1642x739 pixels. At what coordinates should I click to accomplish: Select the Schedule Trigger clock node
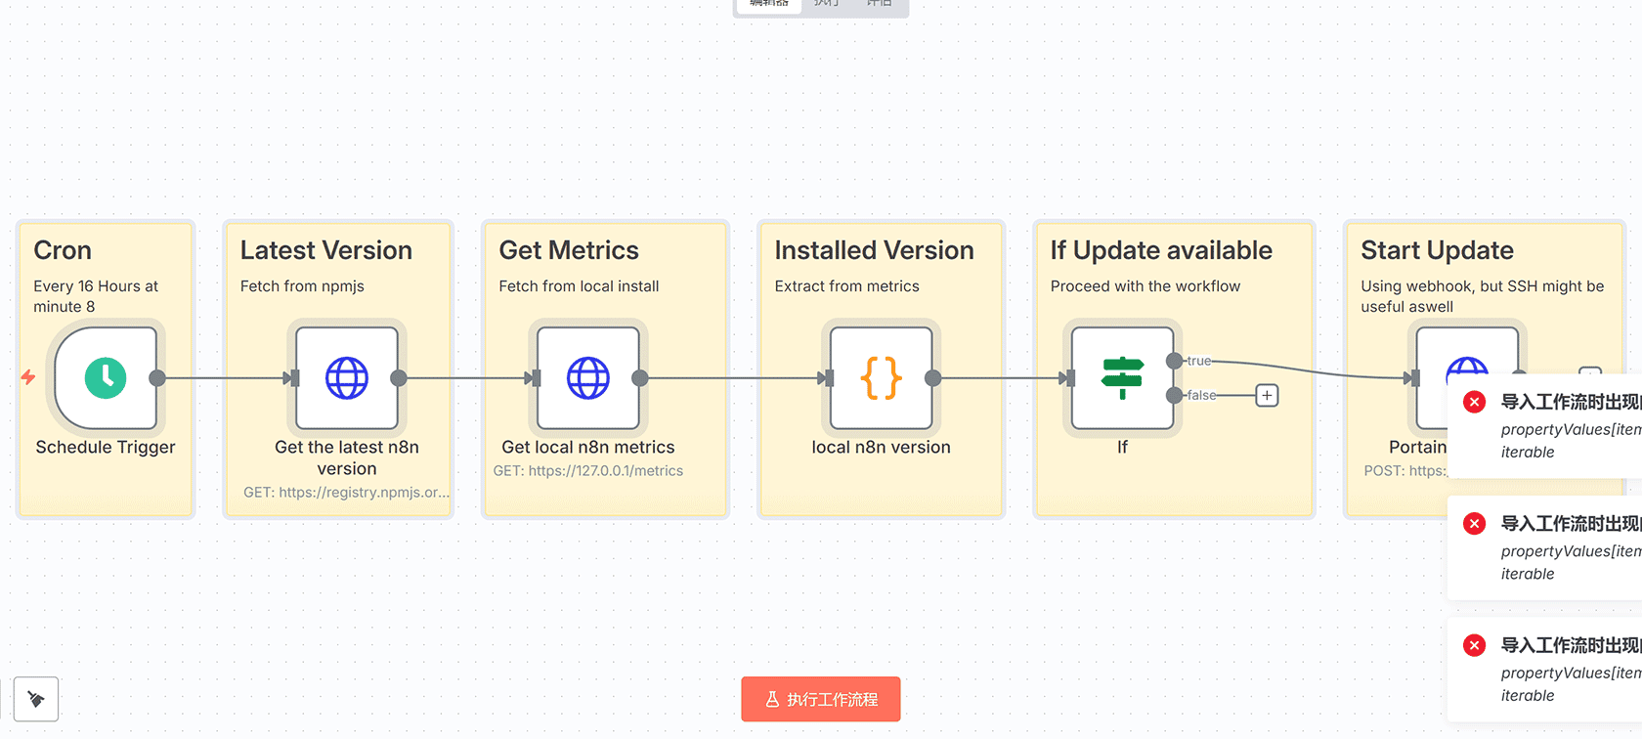click(106, 378)
